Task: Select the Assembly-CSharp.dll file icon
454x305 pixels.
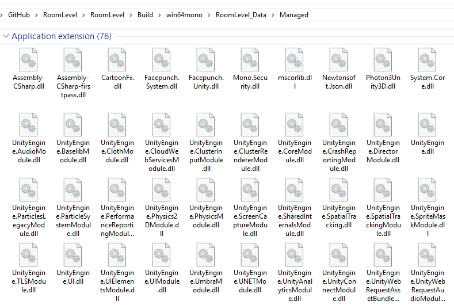Action: click(28, 60)
